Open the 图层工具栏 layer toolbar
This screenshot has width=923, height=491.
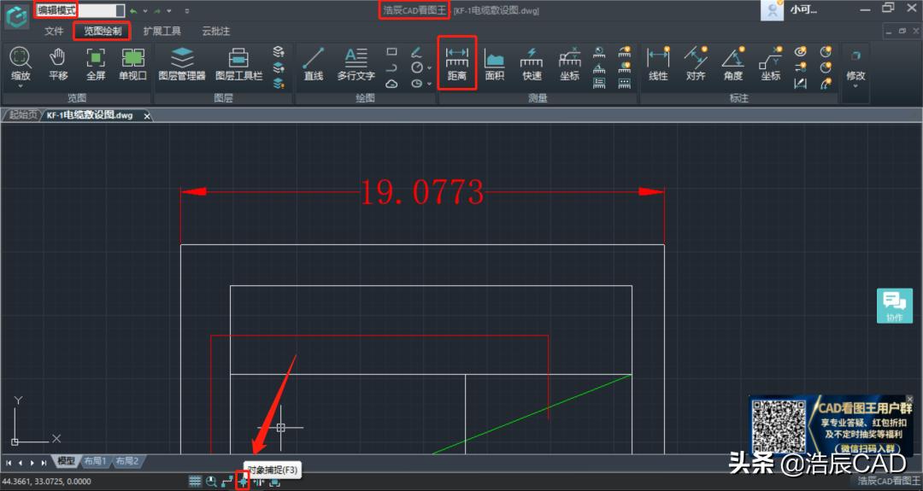[x=238, y=64]
